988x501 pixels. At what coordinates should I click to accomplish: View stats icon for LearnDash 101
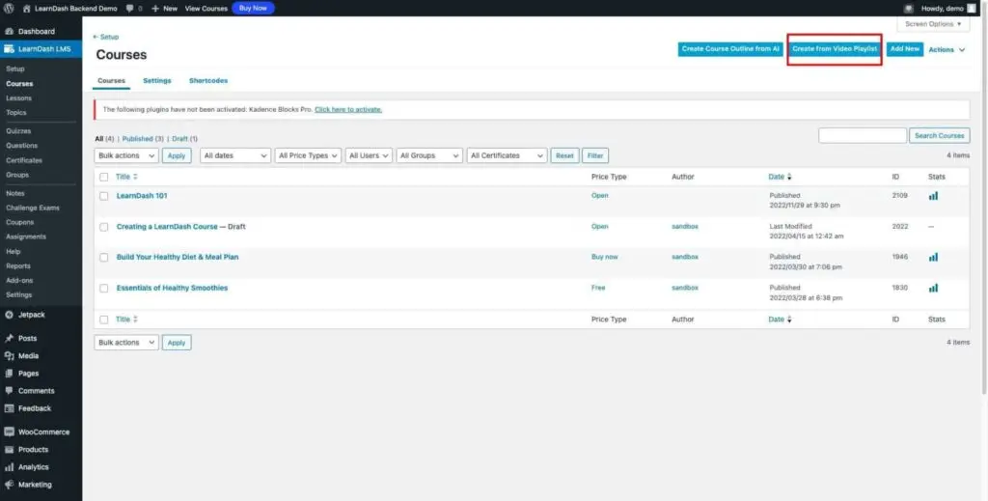[x=933, y=196]
